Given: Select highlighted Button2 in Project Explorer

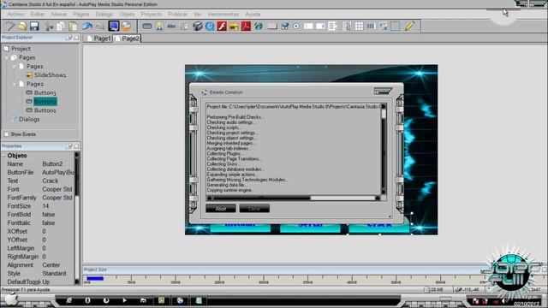Looking at the screenshot, I should [45, 101].
